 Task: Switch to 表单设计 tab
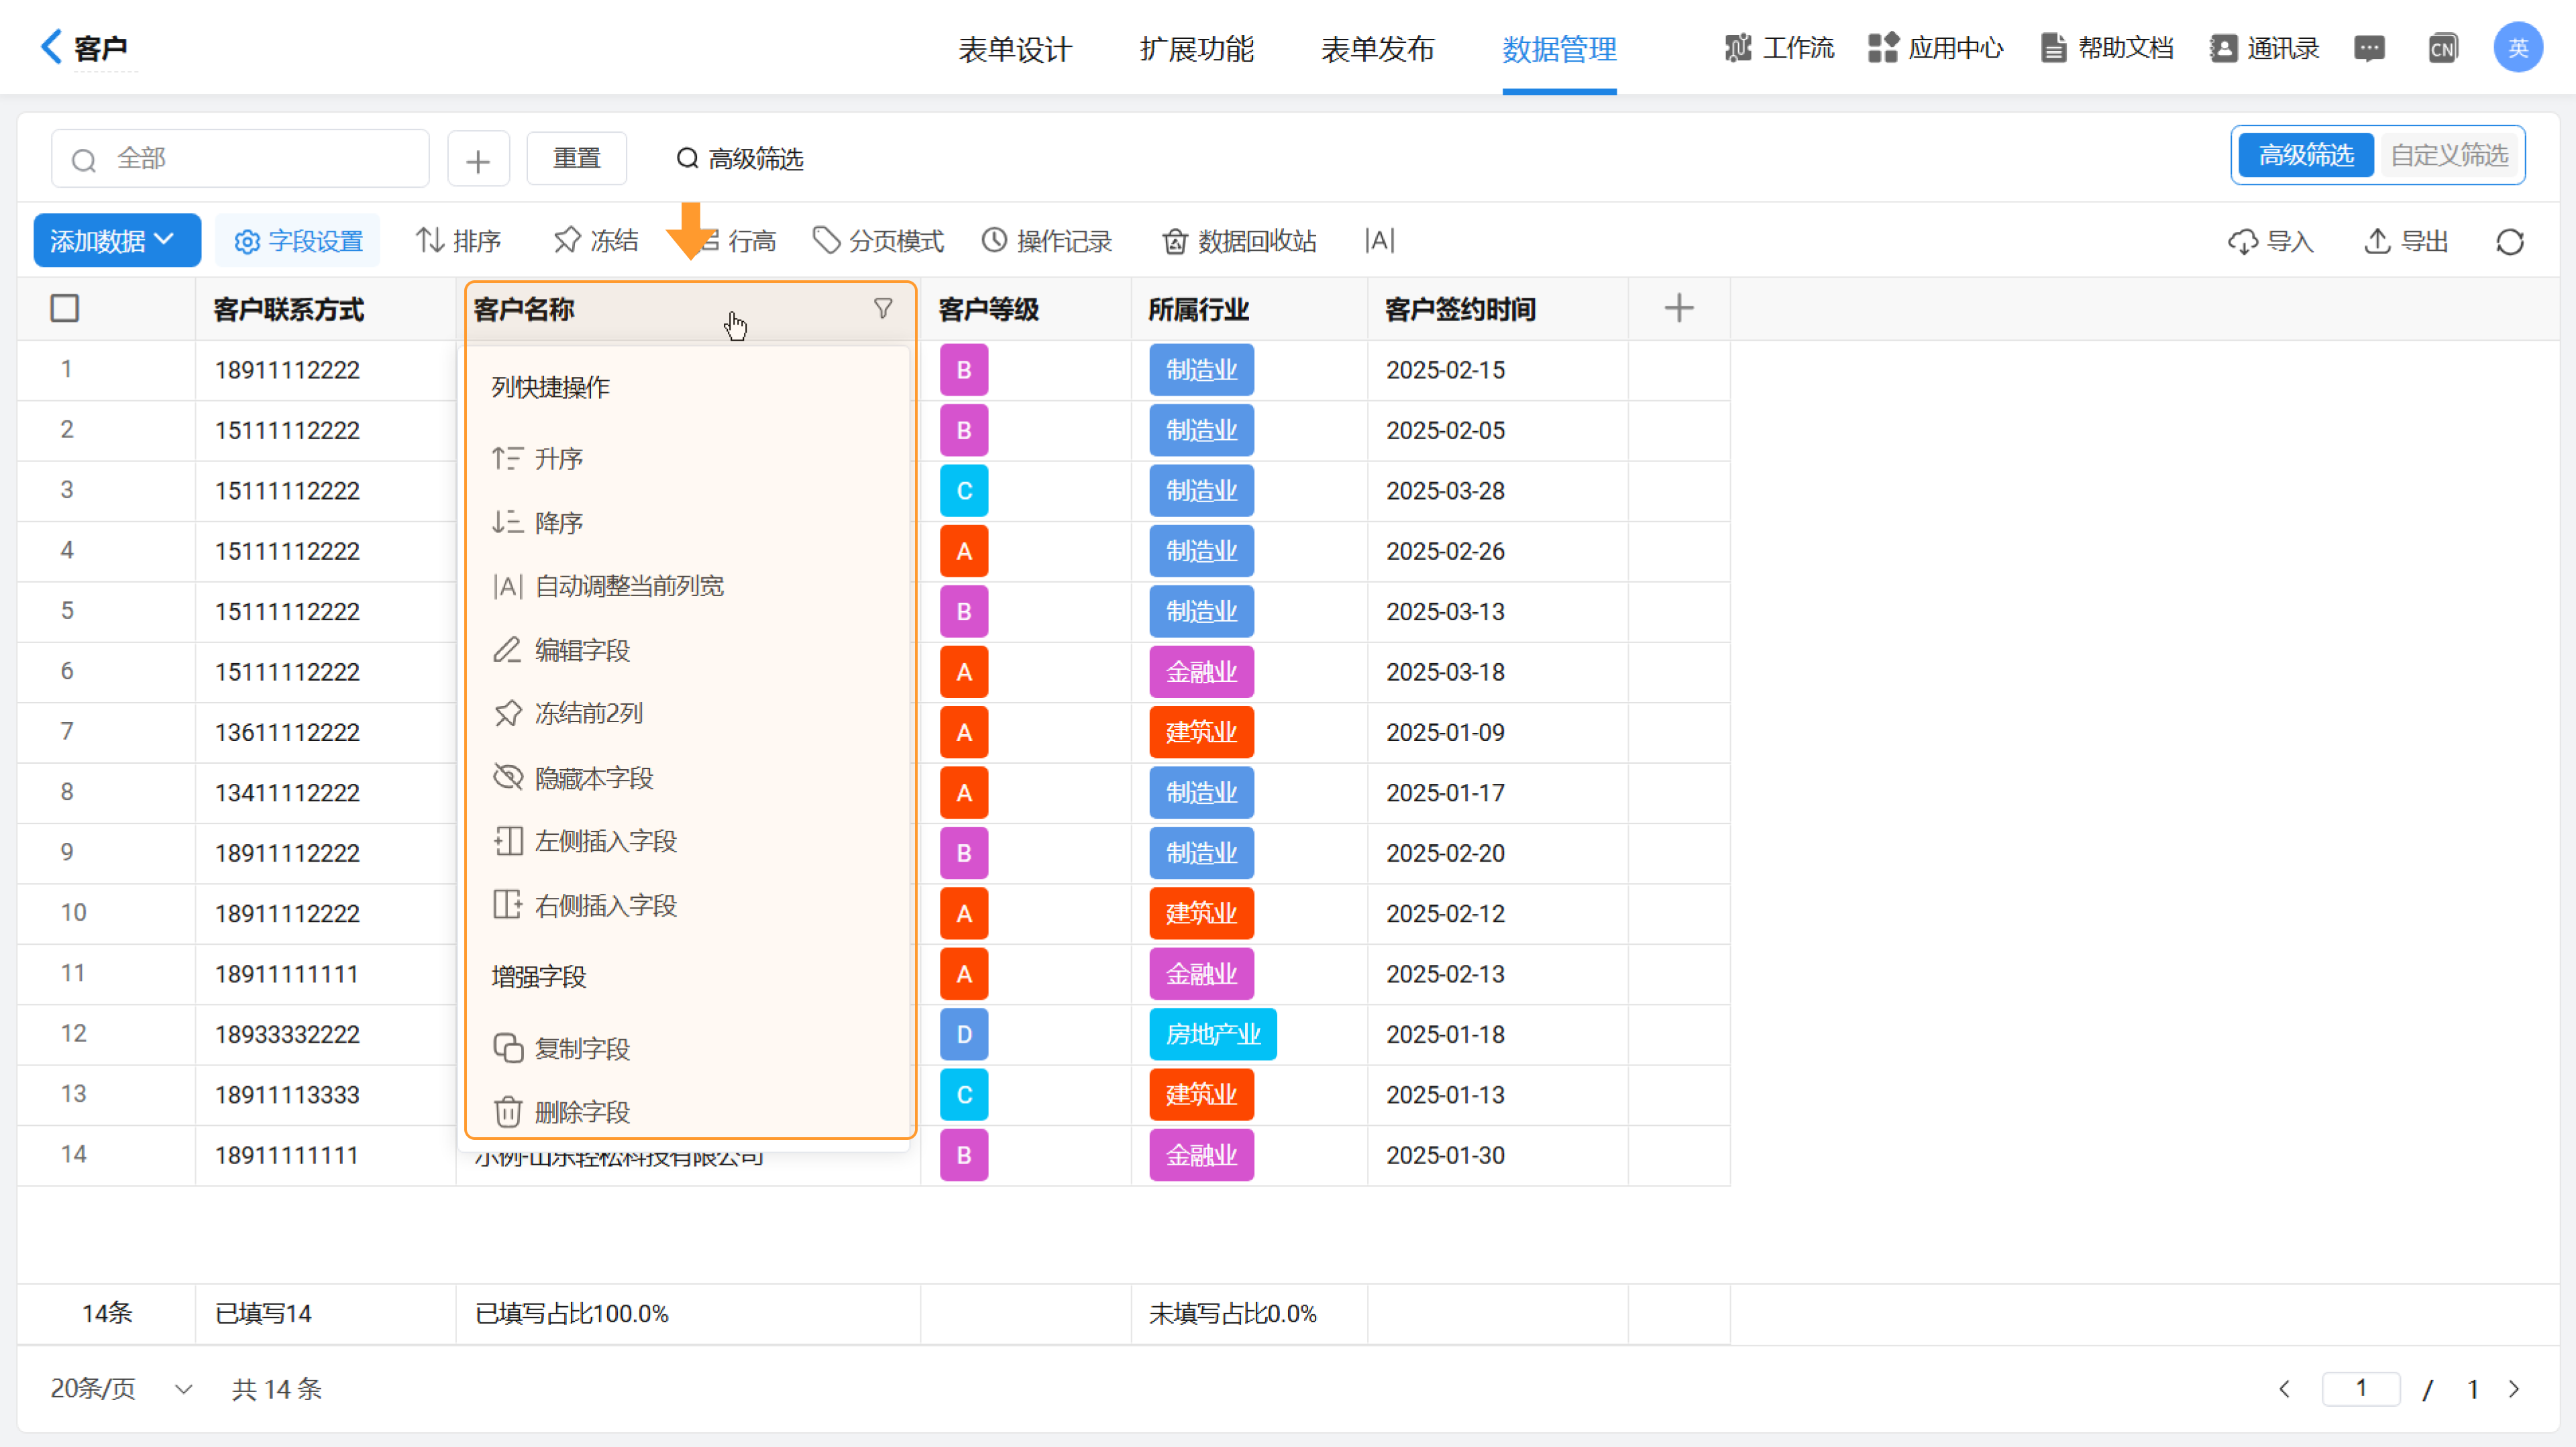click(1015, 48)
